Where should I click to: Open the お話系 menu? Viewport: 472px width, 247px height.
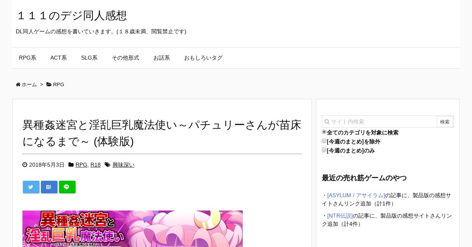pos(162,58)
